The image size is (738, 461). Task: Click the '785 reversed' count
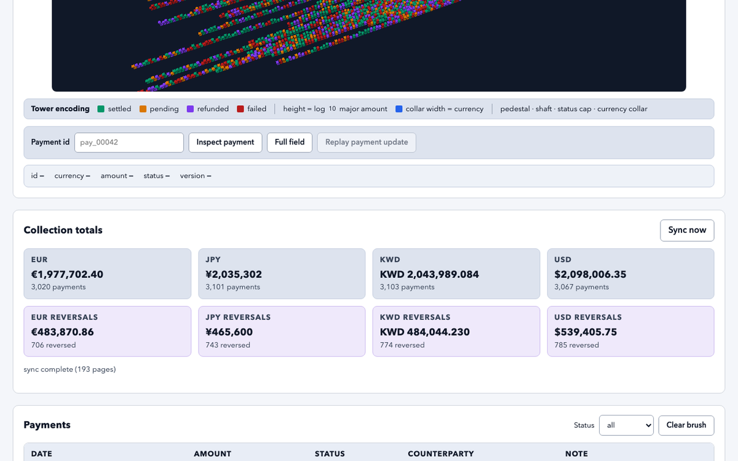577,345
